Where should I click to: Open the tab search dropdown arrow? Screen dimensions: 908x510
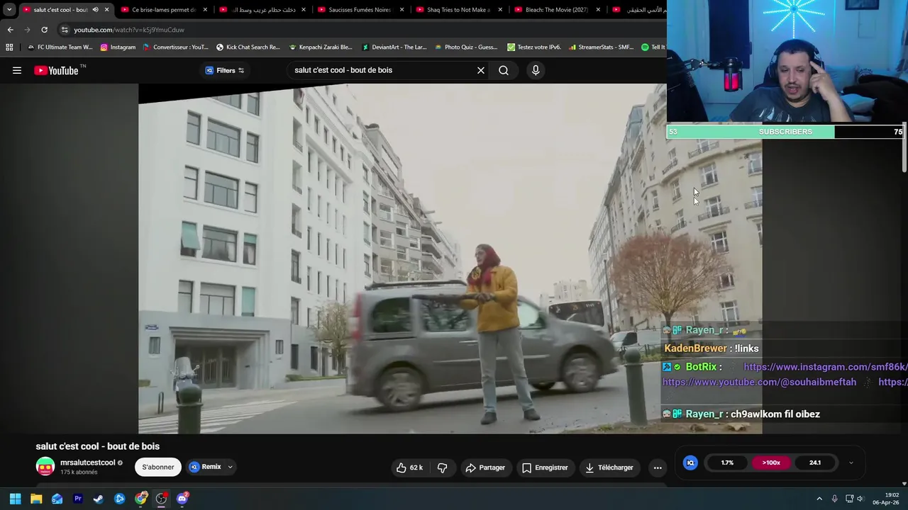click(x=9, y=9)
